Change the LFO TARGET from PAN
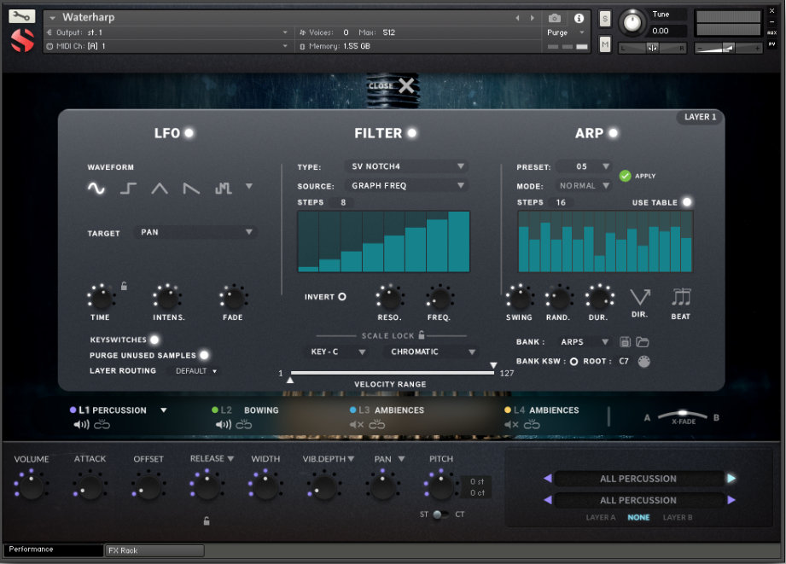The width and height of the screenshot is (786, 564). coord(195,231)
